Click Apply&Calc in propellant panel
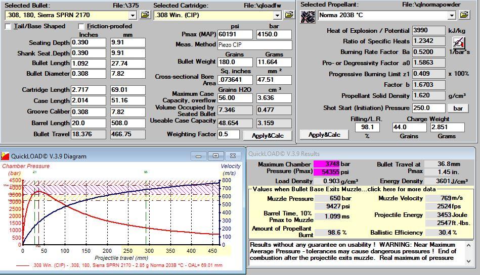The width and height of the screenshot is (480, 275). tap(324, 134)
